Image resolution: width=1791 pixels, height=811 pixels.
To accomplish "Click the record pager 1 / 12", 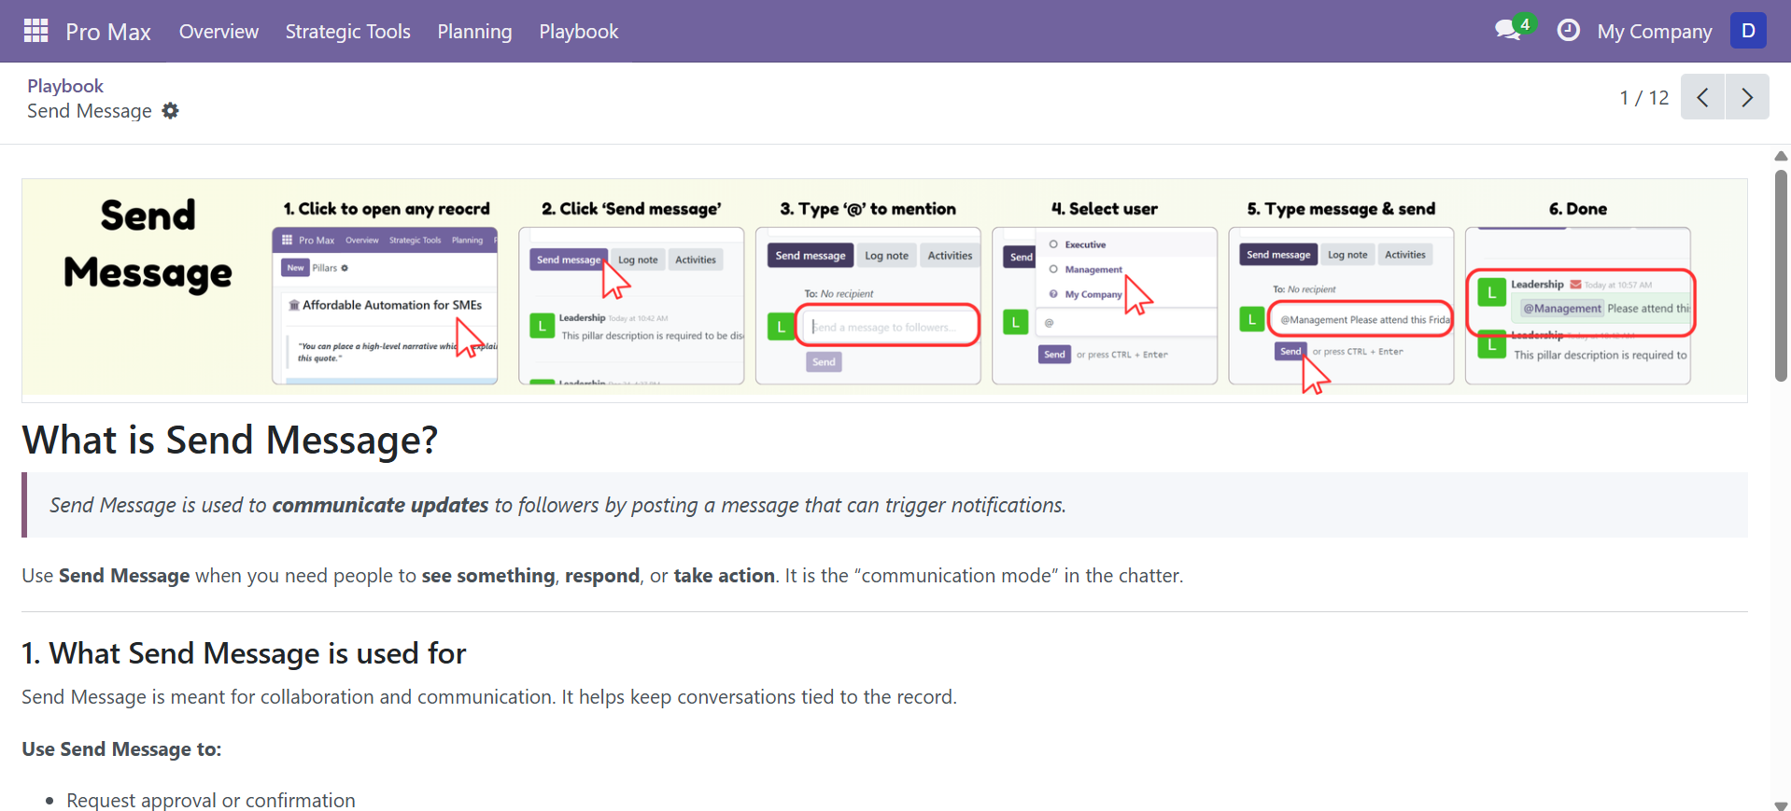I will (x=1643, y=98).
